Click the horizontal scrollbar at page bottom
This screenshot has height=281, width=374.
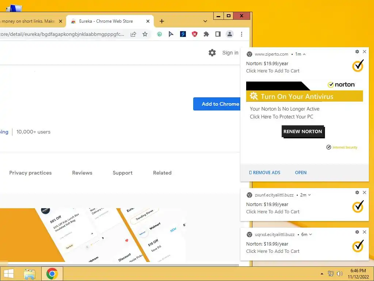point(119,265)
